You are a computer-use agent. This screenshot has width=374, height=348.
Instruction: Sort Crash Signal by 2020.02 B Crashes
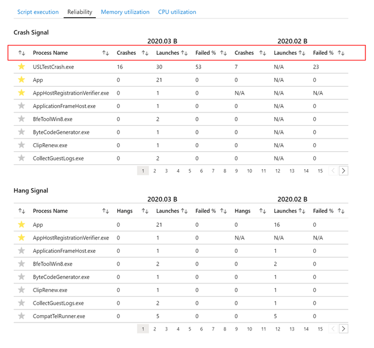point(263,53)
